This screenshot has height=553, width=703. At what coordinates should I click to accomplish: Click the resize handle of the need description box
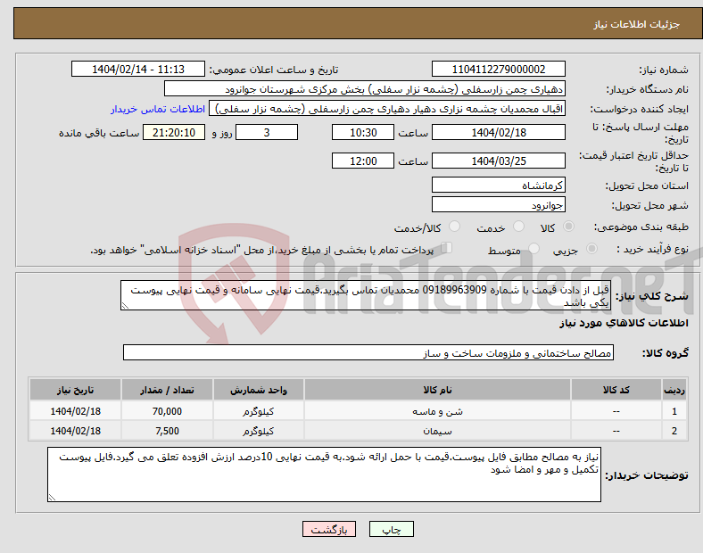click(x=125, y=306)
